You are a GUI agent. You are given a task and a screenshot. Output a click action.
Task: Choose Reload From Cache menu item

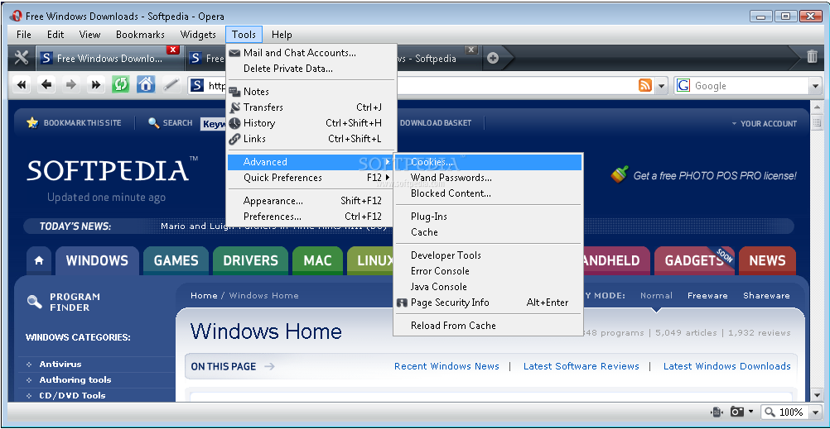(488, 326)
